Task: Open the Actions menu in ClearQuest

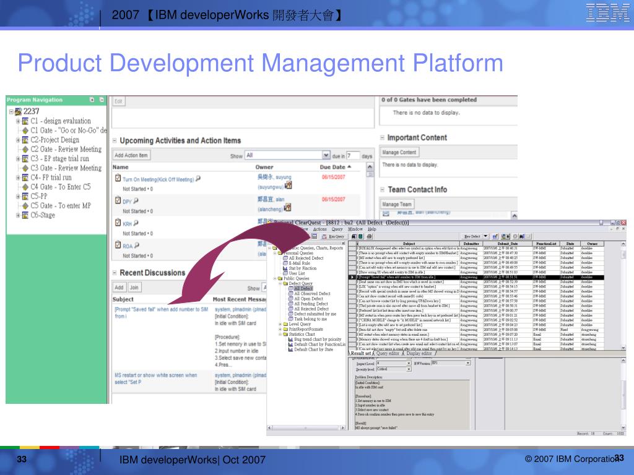Action: coord(319,229)
